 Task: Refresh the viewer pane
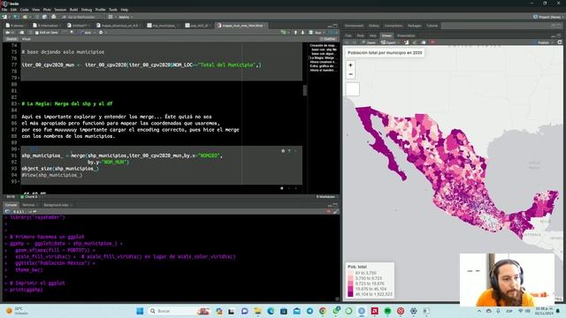tap(560, 42)
